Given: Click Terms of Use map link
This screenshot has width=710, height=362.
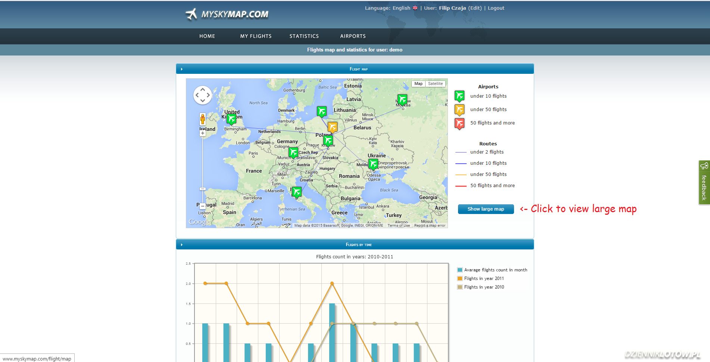Looking at the screenshot, I should (399, 226).
